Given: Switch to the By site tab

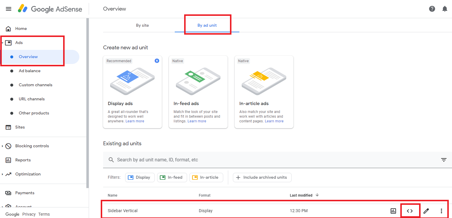Looking at the screenshot, I should tap(142, 25).
